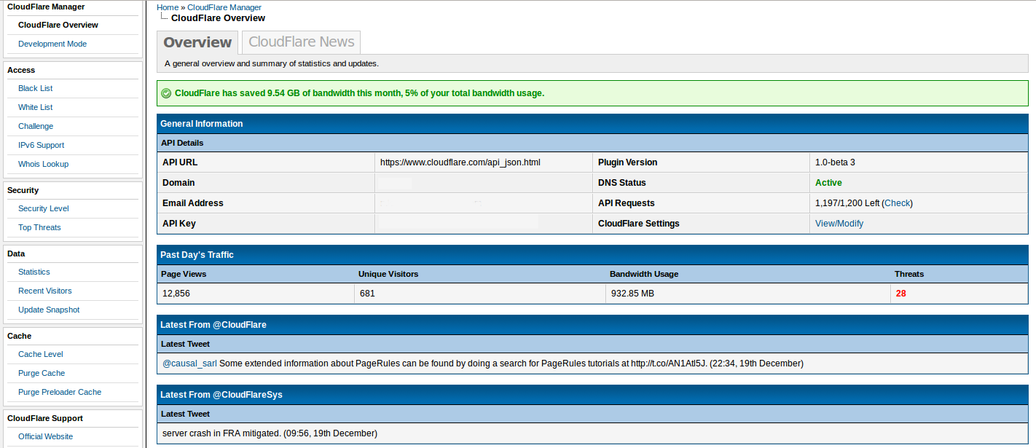
Task: Click Update Snapshot in sidebar
Action: [49, 310]
